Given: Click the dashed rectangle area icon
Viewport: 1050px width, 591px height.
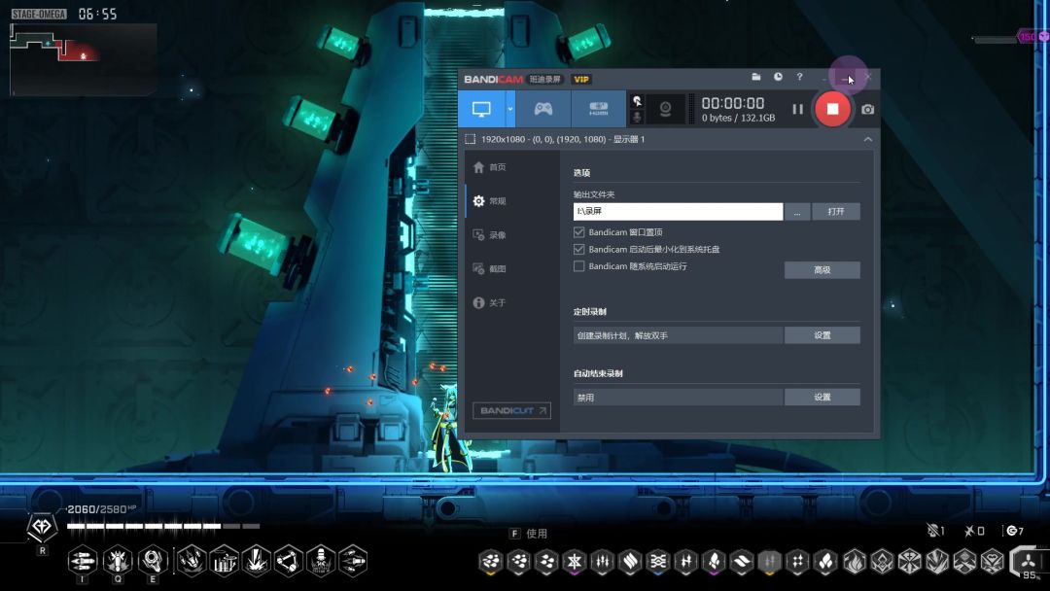Looking at the screenshot, I should tap(471, 139).
